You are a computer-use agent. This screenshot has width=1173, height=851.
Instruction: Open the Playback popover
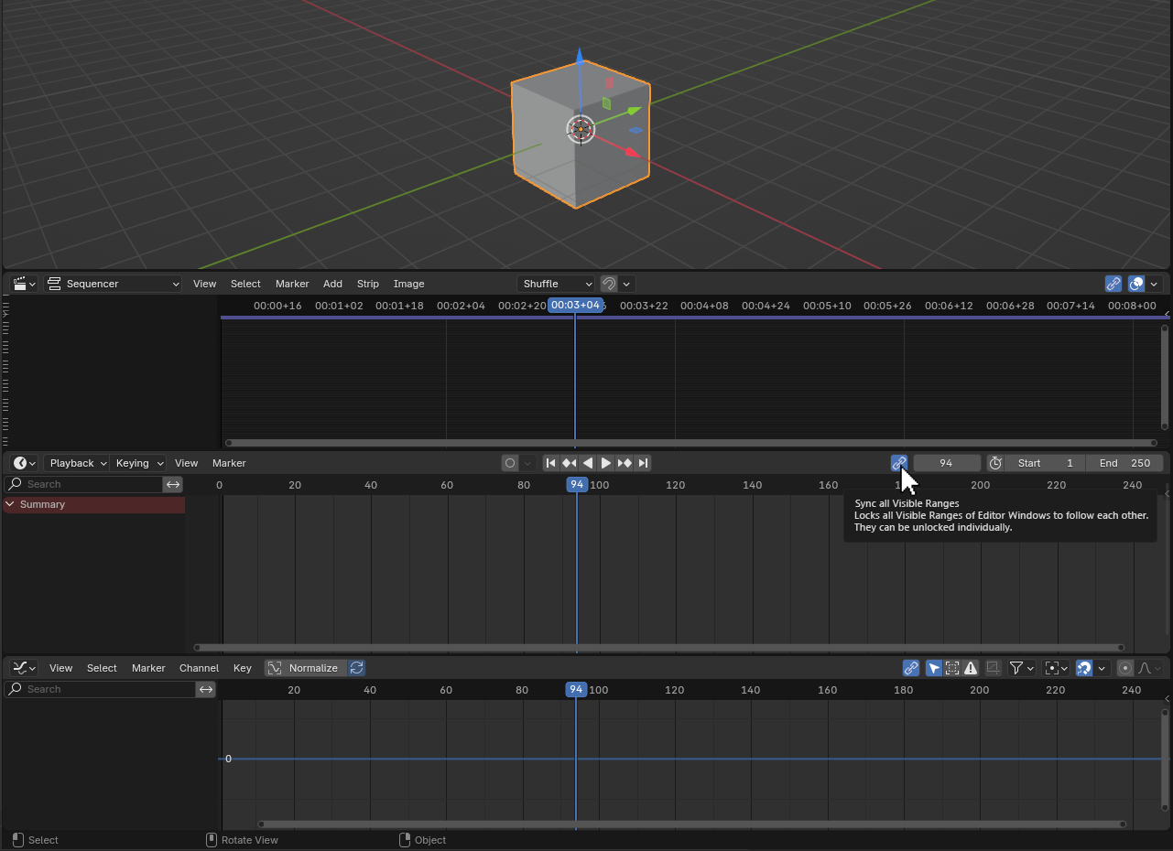click(x=77, y=463)
